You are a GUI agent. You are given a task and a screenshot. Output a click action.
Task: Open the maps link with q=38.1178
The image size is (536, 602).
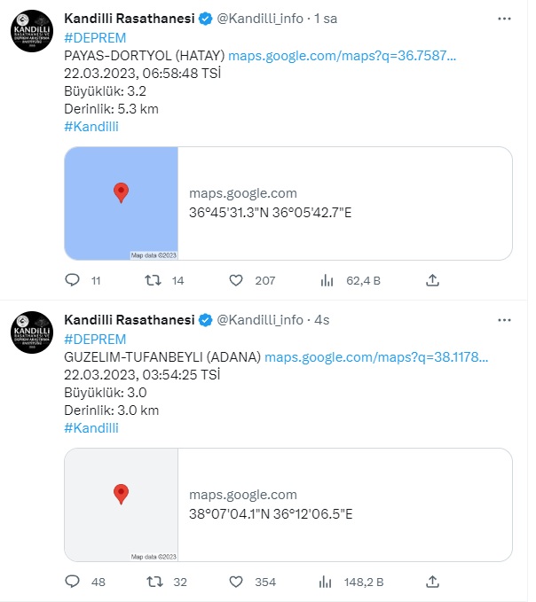tap(376, 357)
